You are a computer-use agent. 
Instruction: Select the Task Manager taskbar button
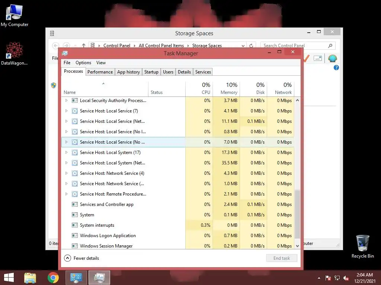(99, 278)
